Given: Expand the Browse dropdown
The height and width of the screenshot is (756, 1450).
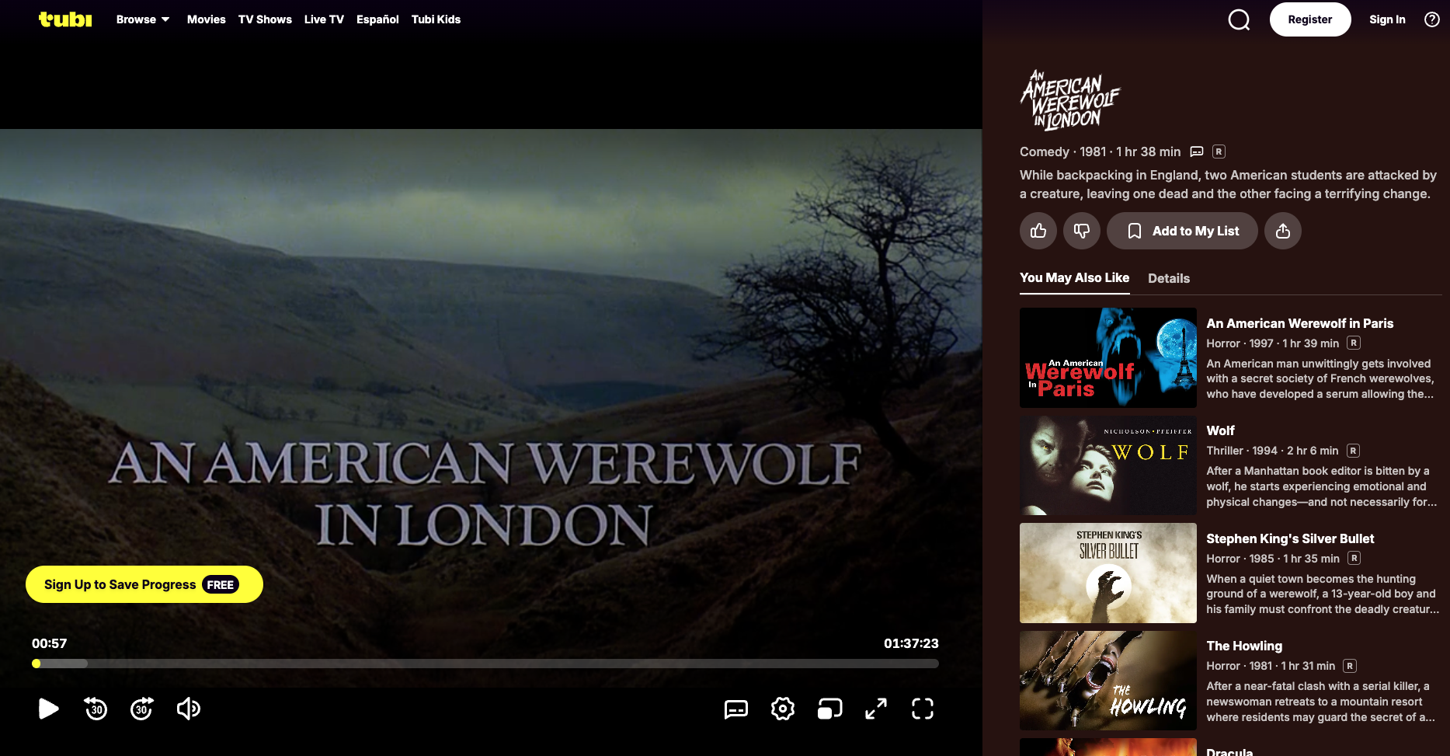Looking at the screenshot, I should [143, 19].
